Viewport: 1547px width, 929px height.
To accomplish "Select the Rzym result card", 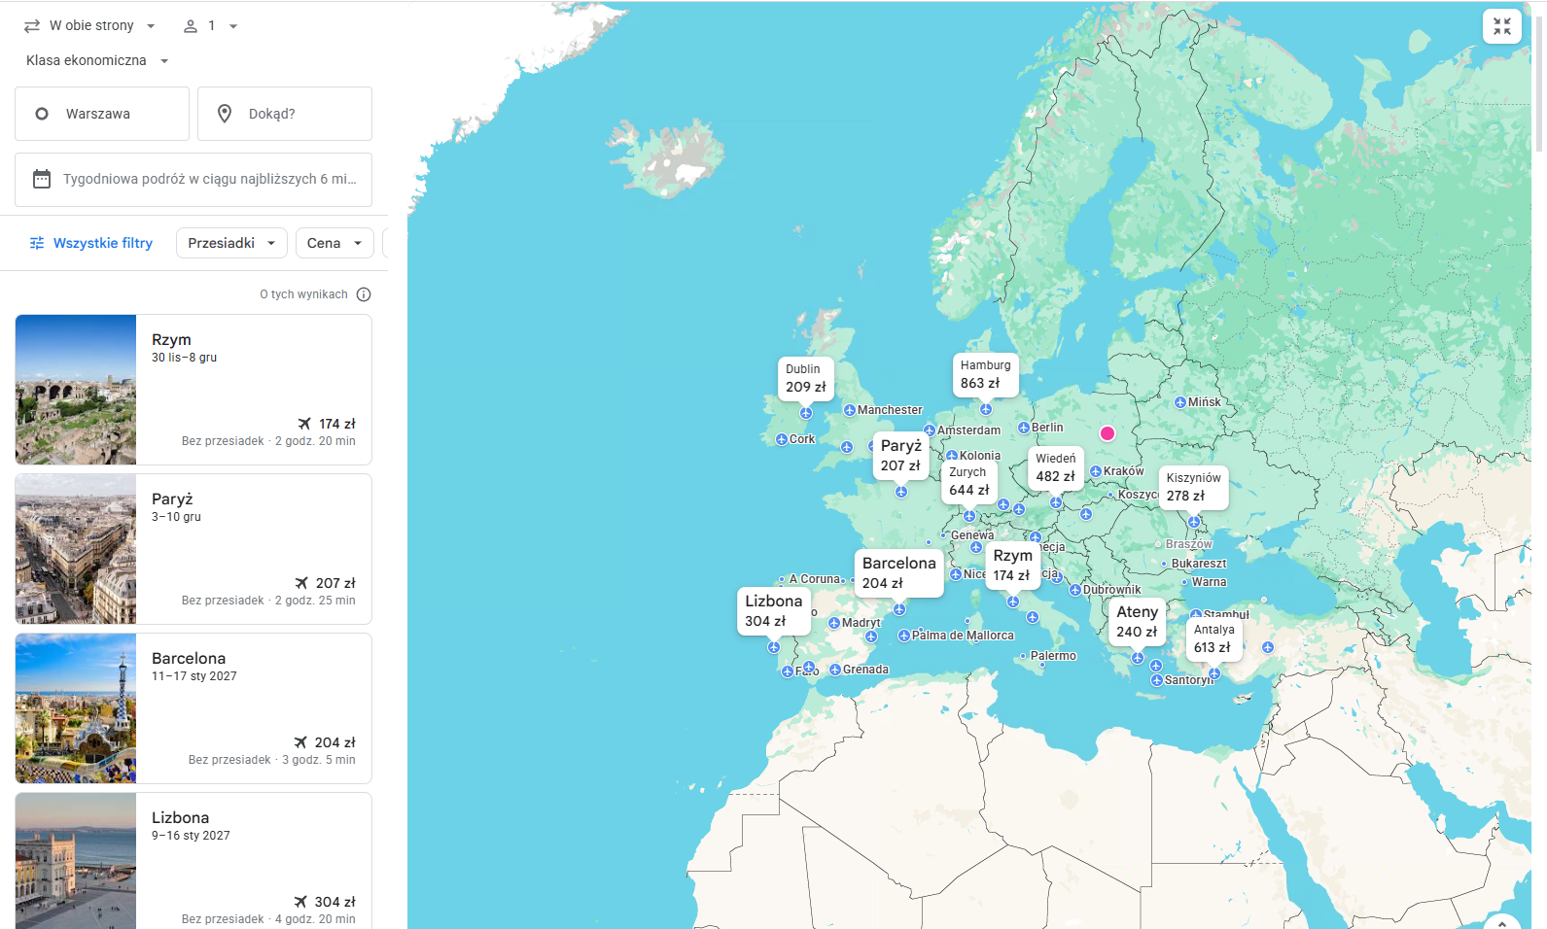I will tap(193, 390).
